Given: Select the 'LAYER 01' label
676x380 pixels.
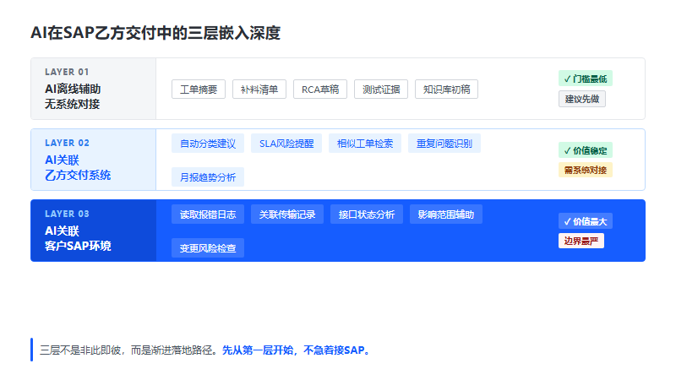Looking at the screenshot, I should (x=67, y=72).
